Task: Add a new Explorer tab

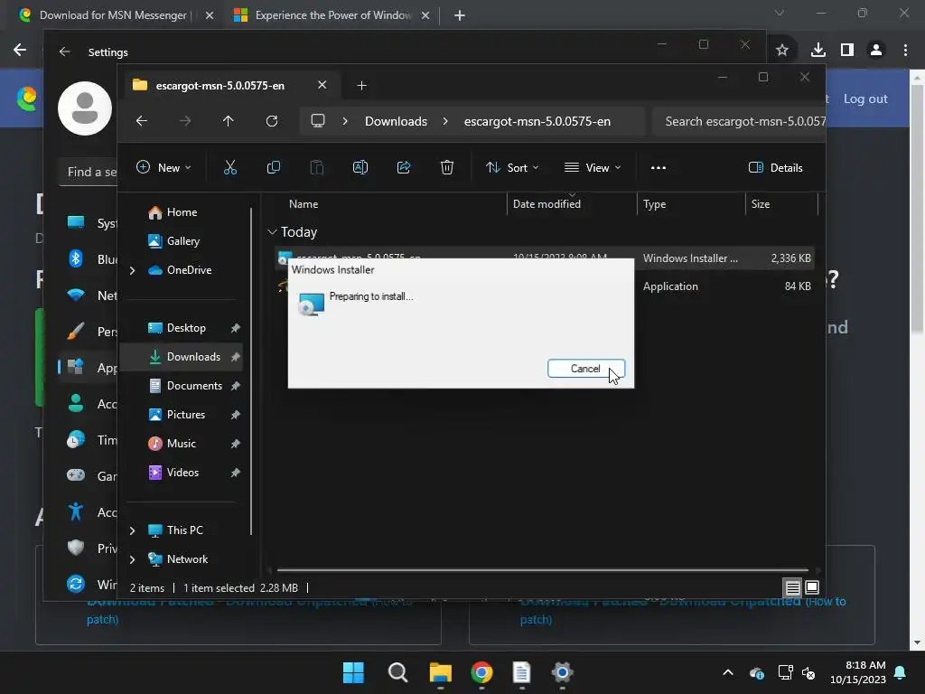Action: [361, 86]
